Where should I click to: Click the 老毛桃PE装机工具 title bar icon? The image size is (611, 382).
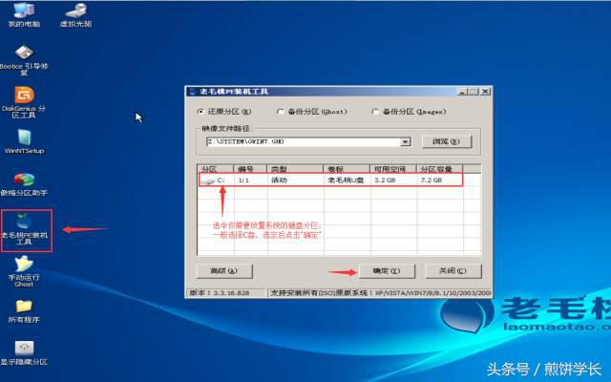(x=192, y=92)
